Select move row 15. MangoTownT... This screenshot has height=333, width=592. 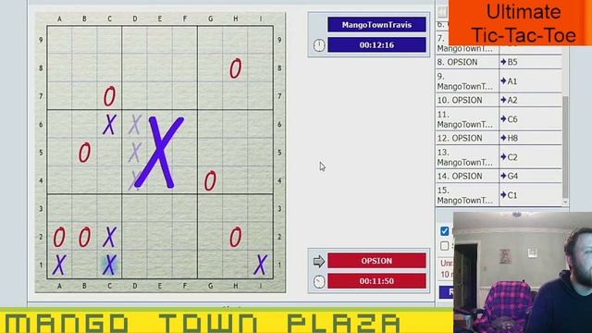tap(499, 195)
